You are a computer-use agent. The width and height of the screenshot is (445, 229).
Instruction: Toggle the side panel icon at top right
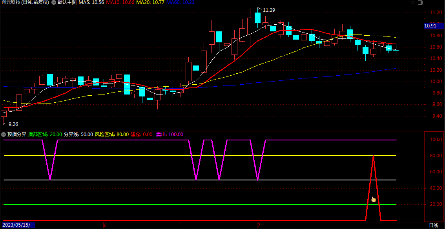(420, 3)
